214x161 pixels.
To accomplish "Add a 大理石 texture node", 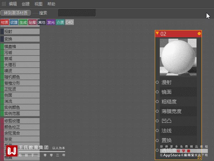I will click(20, 65).
